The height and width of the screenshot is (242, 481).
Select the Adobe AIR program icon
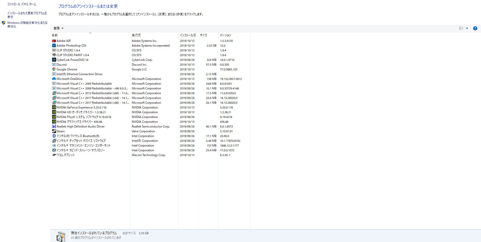[x=54, y=41]
